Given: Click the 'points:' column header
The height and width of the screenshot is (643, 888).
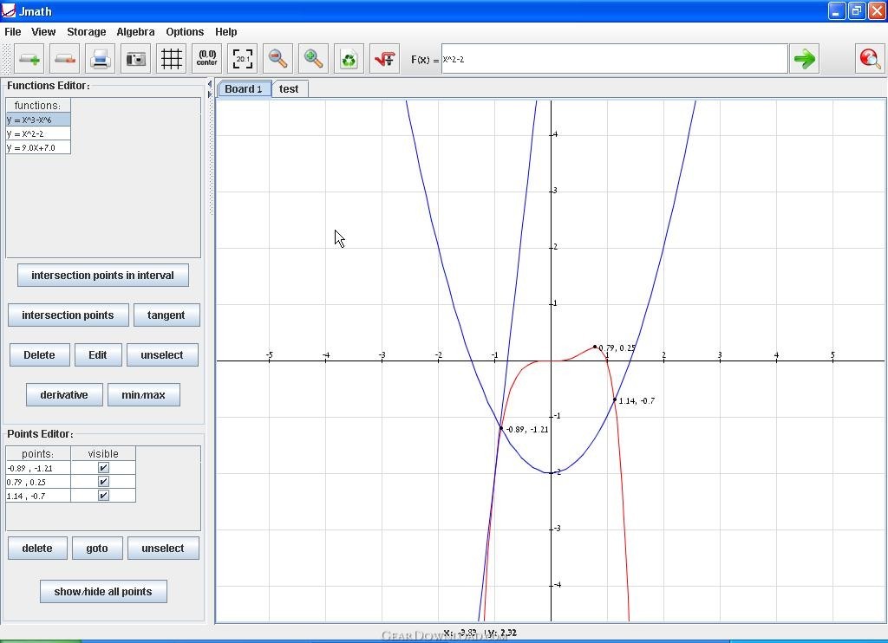Looking at the screenshot, I should click(x=38, y=453).
